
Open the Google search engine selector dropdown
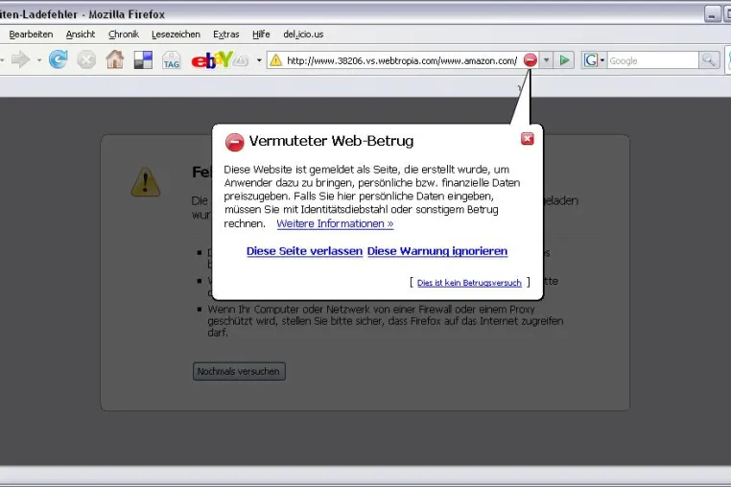point(595,60)
